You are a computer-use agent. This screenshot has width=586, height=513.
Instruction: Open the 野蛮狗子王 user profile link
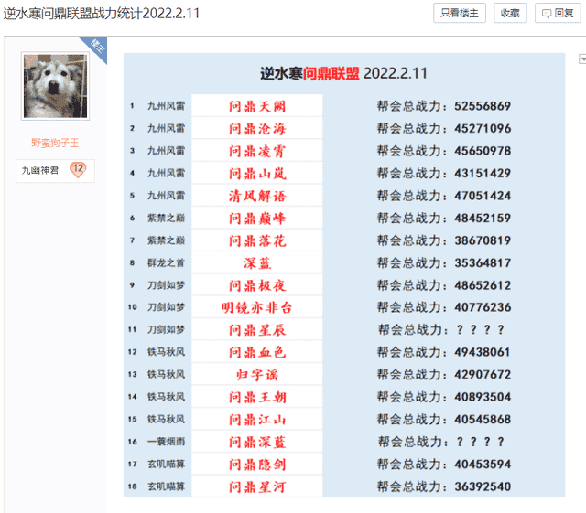(55, 143)
